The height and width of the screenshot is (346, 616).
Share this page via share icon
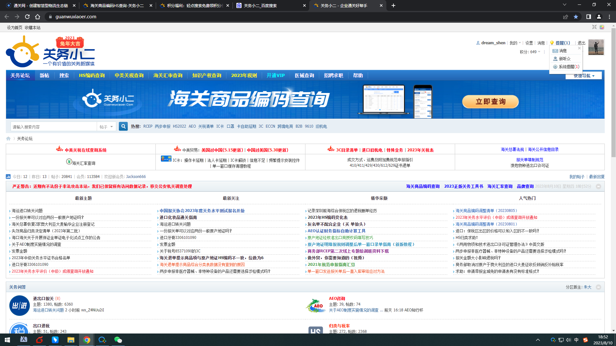click(x=566, y=17)
